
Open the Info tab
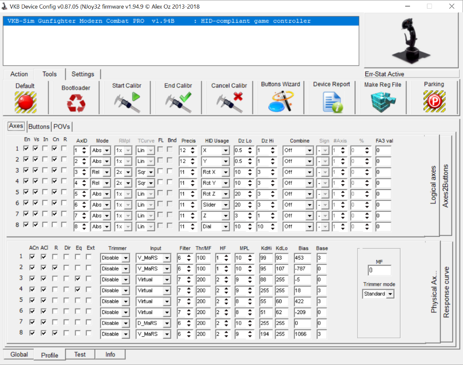110,355
